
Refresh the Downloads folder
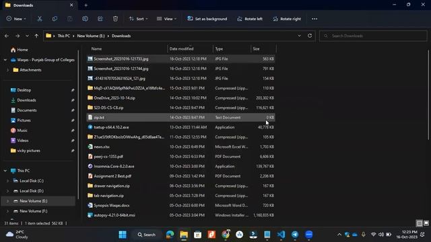[310, 36]
